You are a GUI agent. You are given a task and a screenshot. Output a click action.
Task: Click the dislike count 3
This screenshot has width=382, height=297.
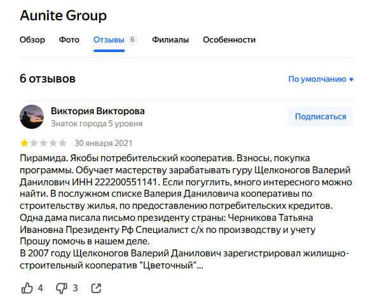75,288
